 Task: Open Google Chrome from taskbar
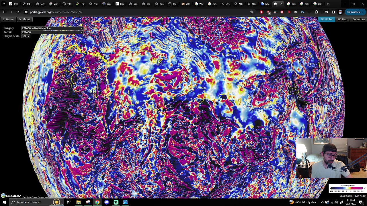pyautogui.click(x=97, y=202)
